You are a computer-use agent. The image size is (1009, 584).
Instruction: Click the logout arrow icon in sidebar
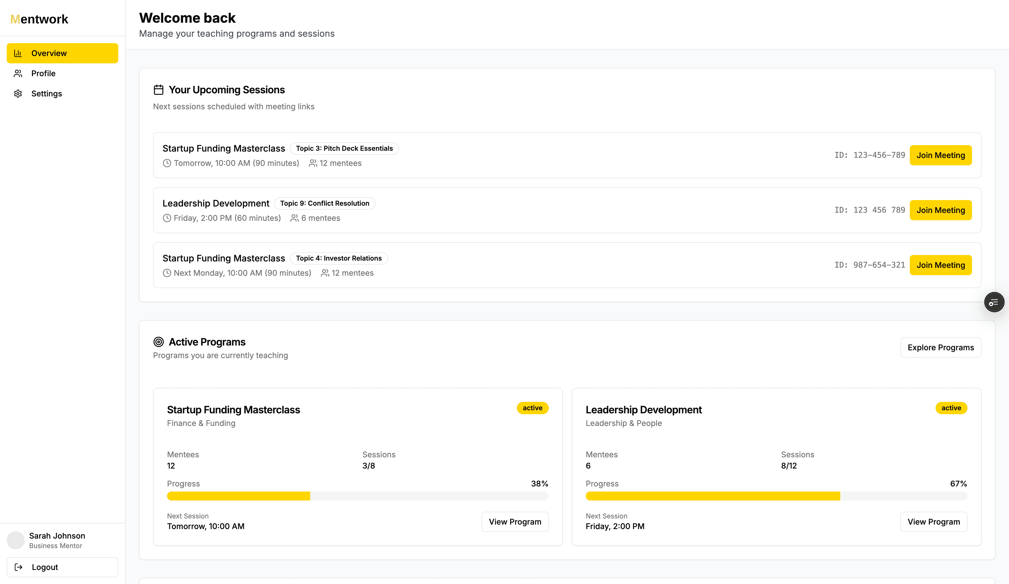(18, 567)
